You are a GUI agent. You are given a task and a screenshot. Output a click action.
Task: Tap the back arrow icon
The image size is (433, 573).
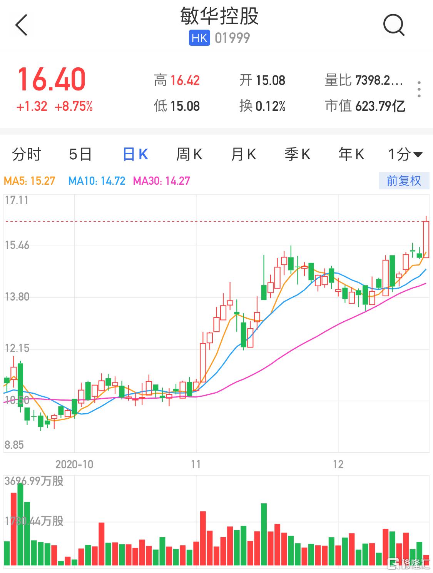(x=21, y=25)
